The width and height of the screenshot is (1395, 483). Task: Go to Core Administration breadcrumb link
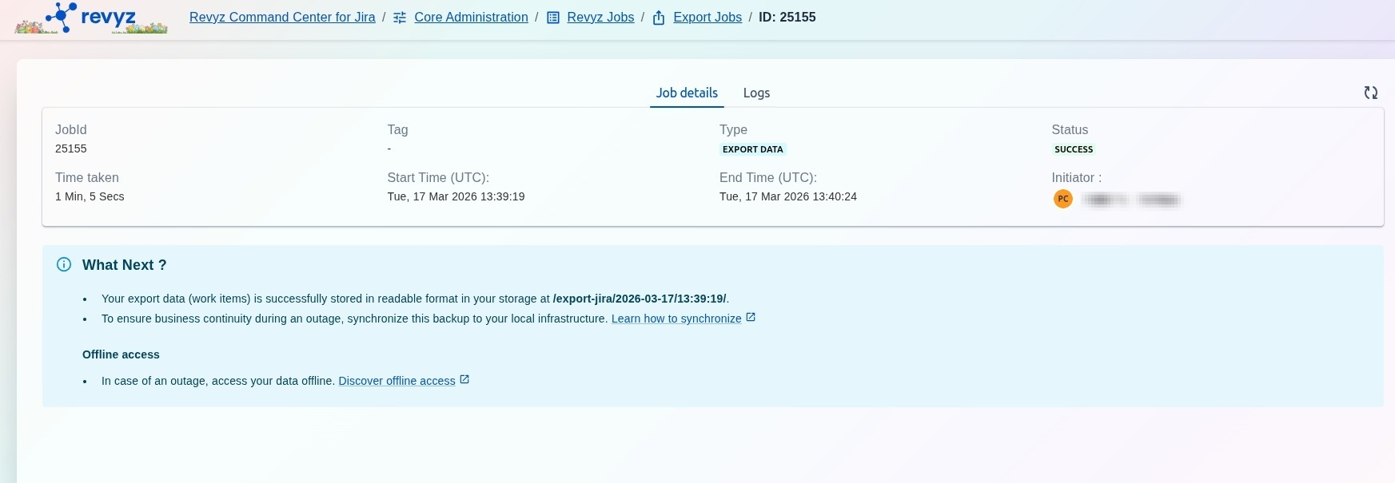pos(471,18)
